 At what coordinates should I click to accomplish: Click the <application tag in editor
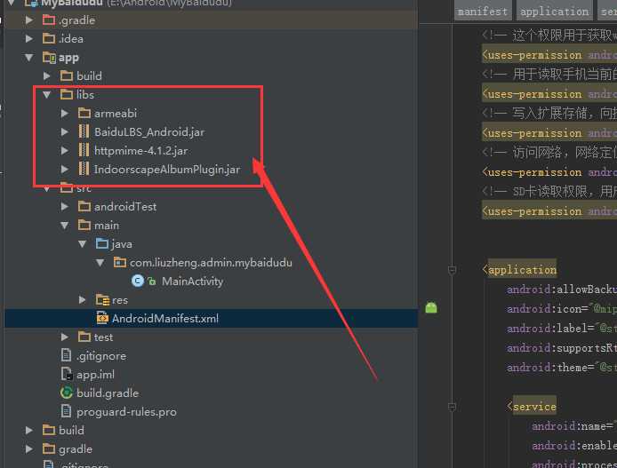[519, 270]
